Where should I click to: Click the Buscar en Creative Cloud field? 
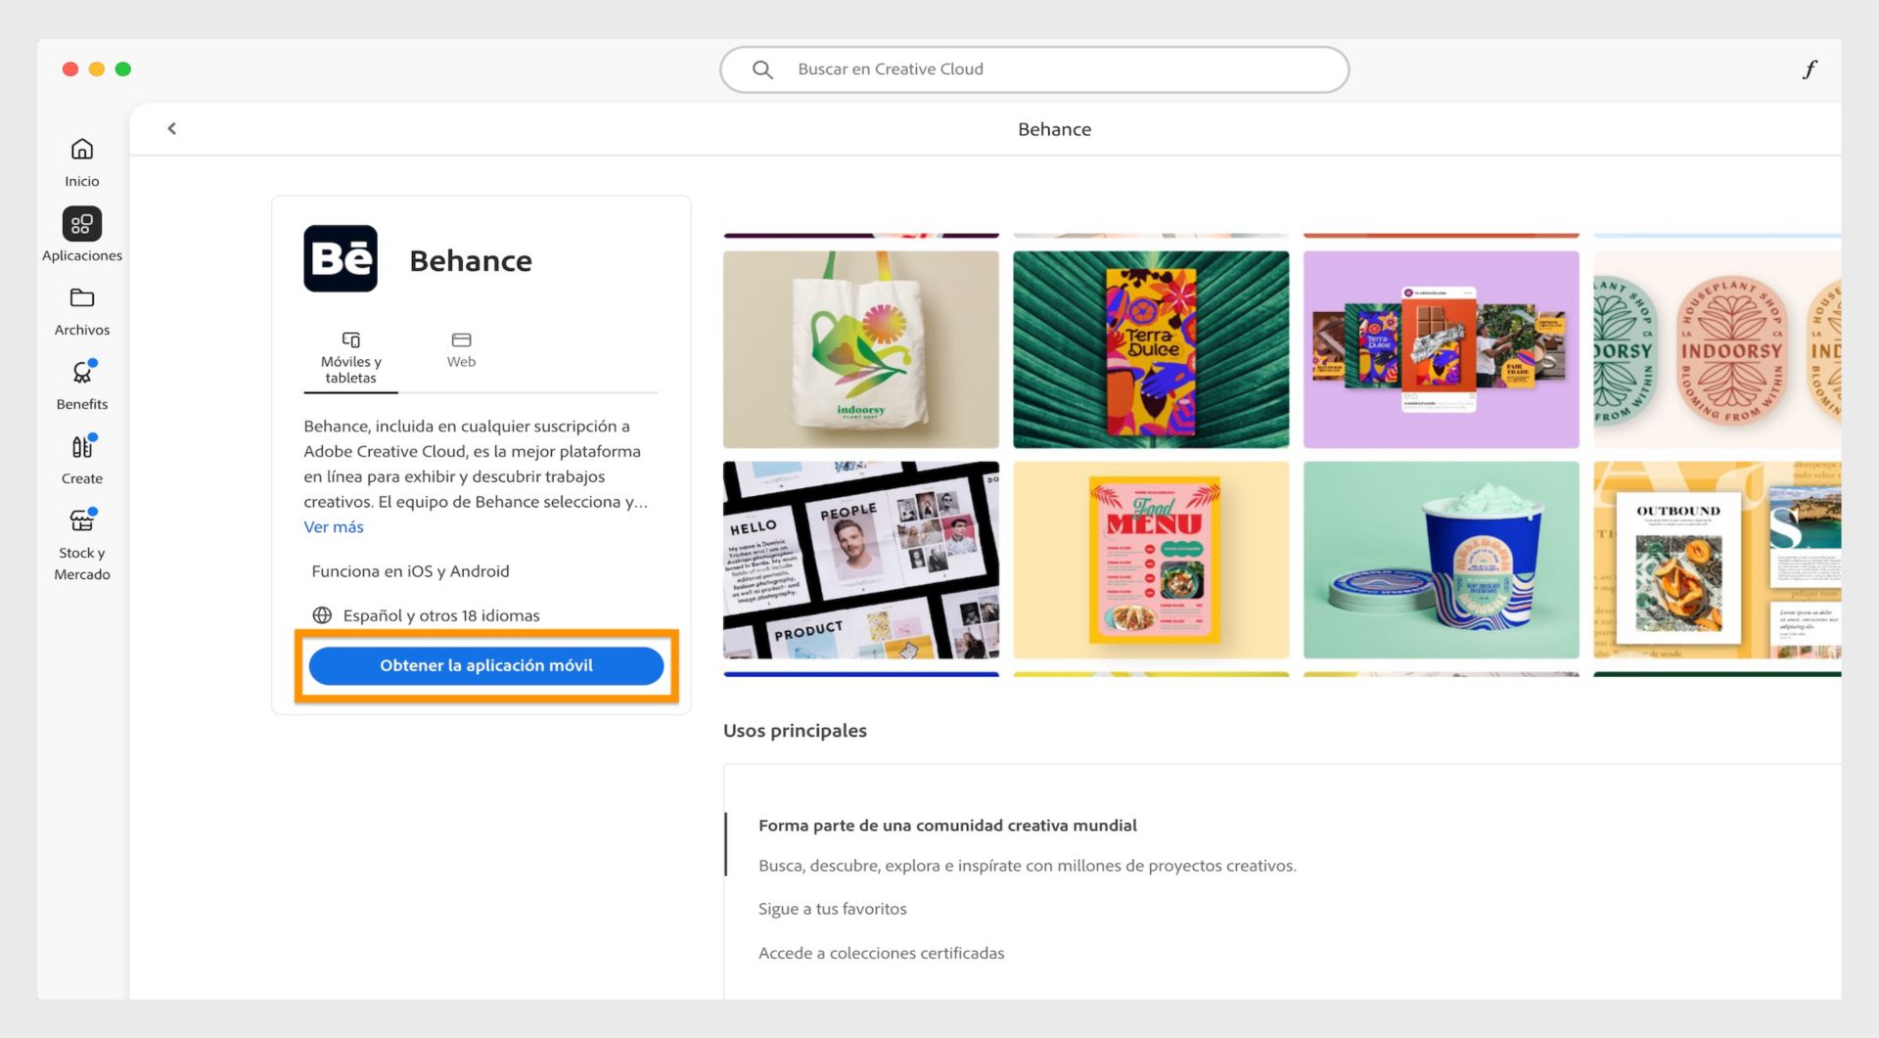[1033, 69]
